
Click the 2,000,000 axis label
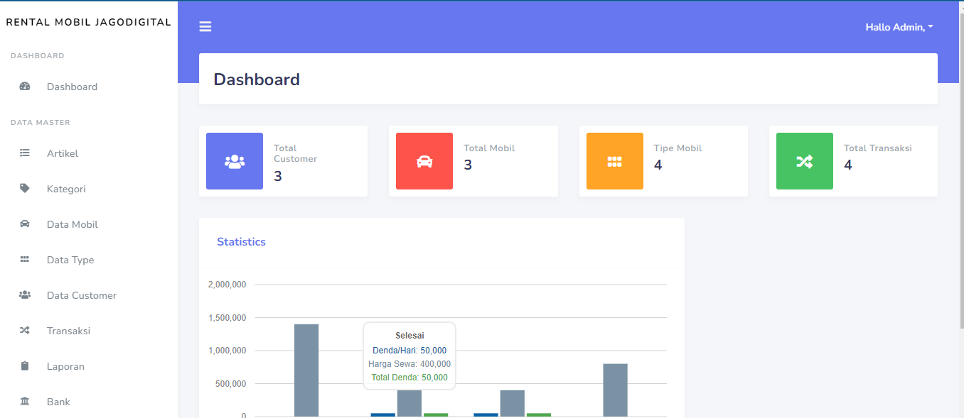(227, 285)
